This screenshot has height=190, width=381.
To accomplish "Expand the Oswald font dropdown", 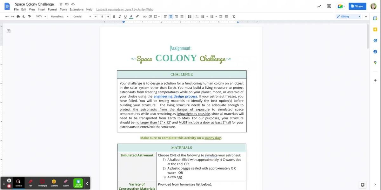I will tap(82, 16).
